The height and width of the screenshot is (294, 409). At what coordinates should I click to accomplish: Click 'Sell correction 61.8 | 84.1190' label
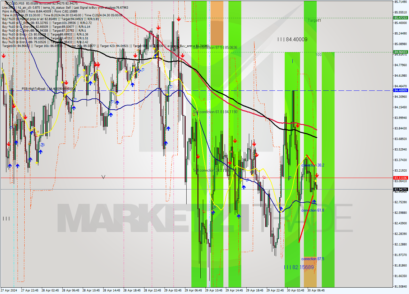215,112
